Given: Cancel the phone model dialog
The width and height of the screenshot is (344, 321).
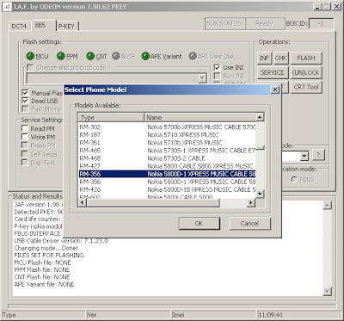Looking at the screenshot, I should (249, 224).
